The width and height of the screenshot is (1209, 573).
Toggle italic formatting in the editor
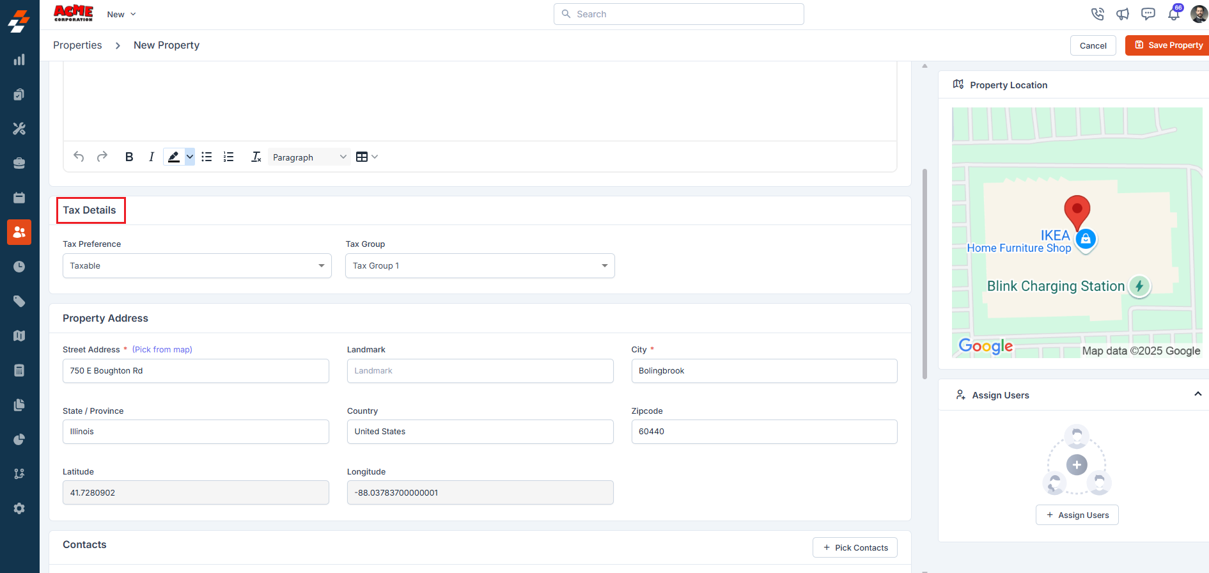[x=152, y=157]
